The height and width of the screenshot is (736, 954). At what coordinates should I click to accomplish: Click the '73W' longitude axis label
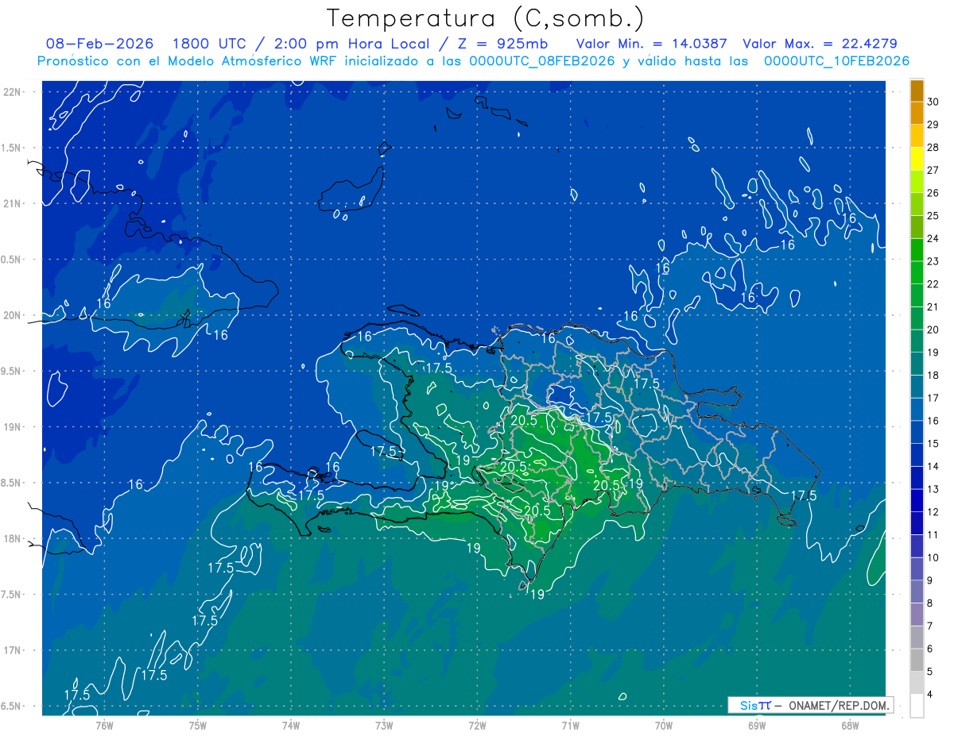click(x=384, y=725)
